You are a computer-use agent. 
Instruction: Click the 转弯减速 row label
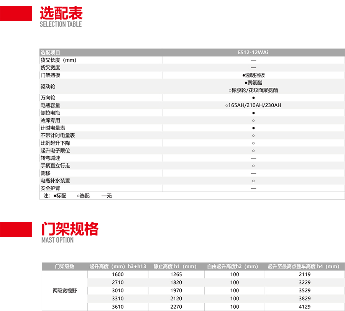click(x=50, y=158)
